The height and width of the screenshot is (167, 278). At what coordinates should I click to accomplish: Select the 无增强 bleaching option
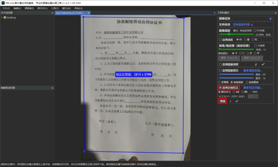(219, 82)
